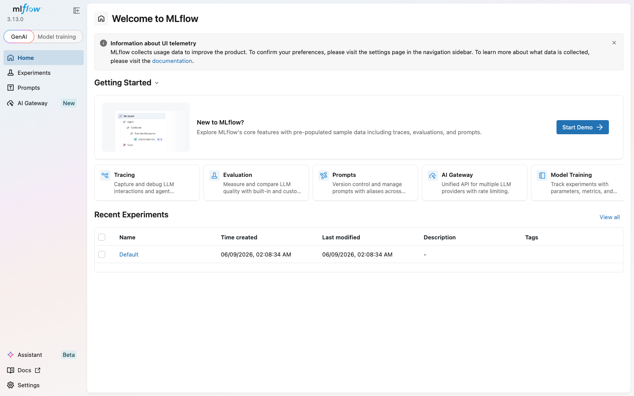Switch to Model training mode
Viewport: 634px width, 396px height.
pos(57,37)
